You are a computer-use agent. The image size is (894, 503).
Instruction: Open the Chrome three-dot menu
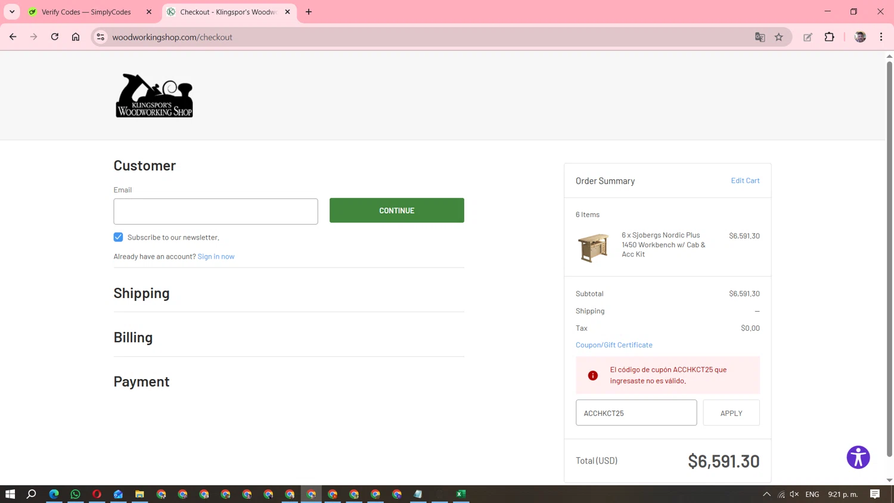pyautogui.click(x=881, y=37)
